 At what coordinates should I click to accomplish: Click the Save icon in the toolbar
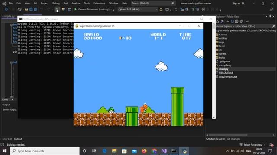(31, 9)
